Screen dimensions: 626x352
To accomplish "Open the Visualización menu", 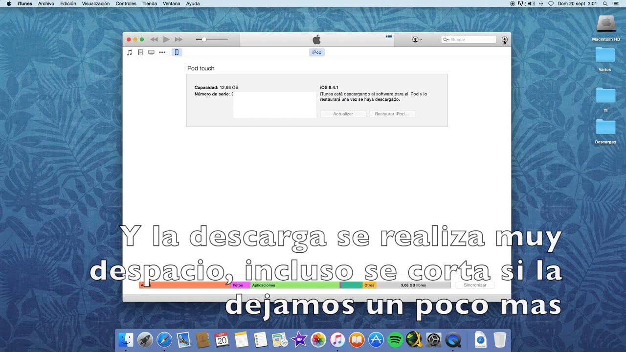I will click(x=96, y=3).
